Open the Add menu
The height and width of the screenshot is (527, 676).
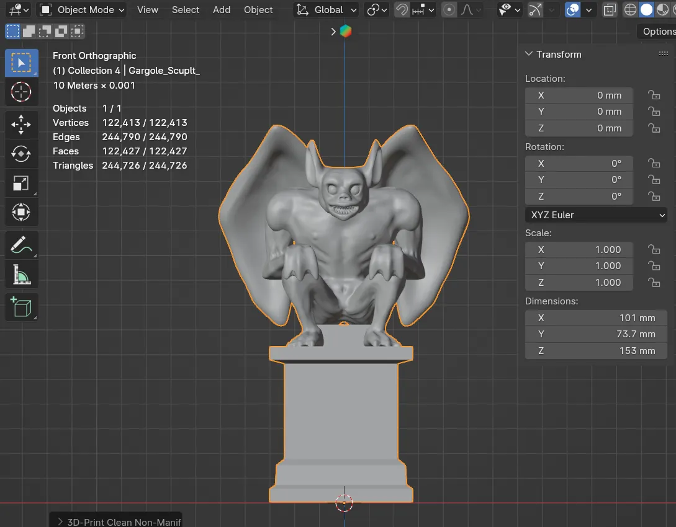(x=222, y=10)
